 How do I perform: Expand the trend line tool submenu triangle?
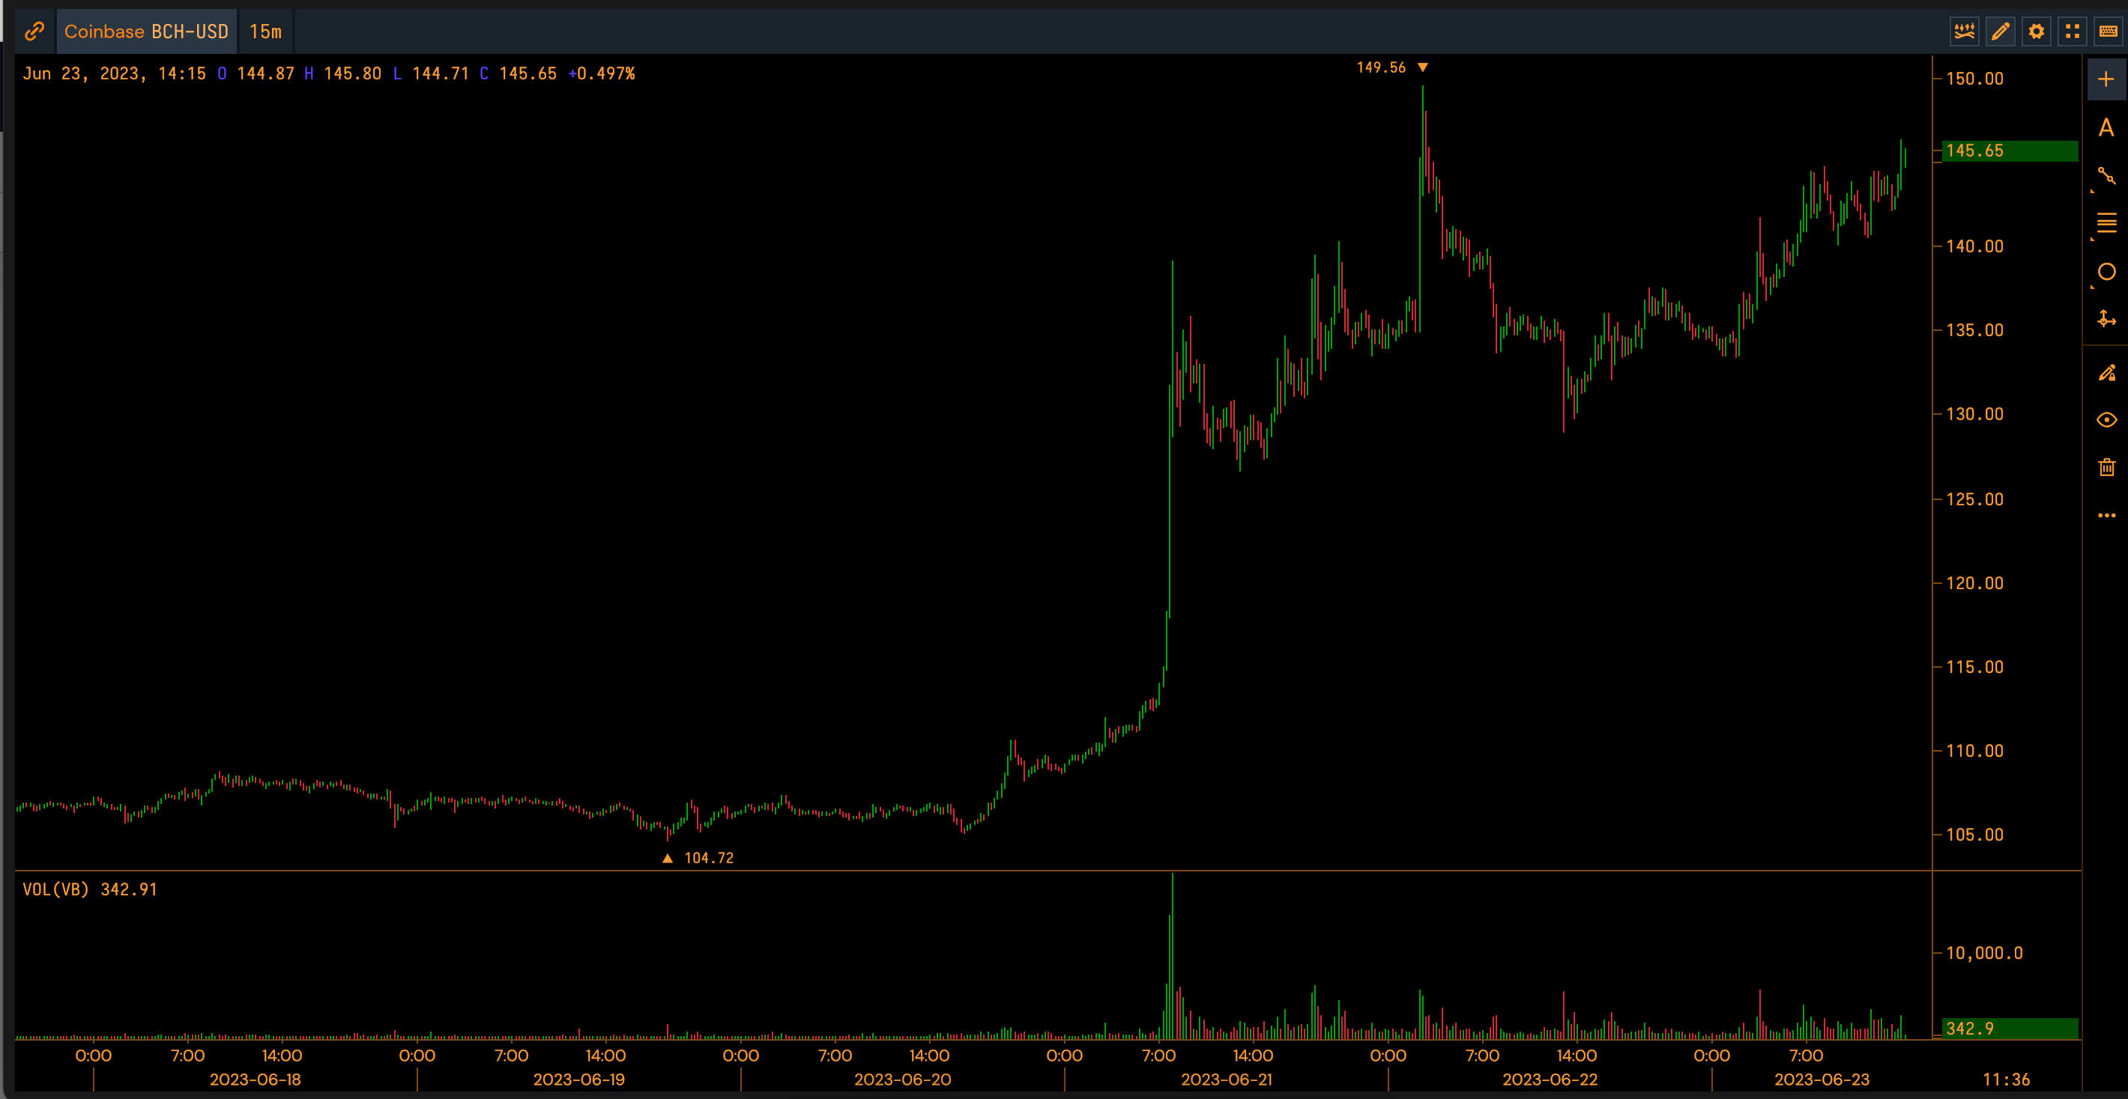[2093, 192]
